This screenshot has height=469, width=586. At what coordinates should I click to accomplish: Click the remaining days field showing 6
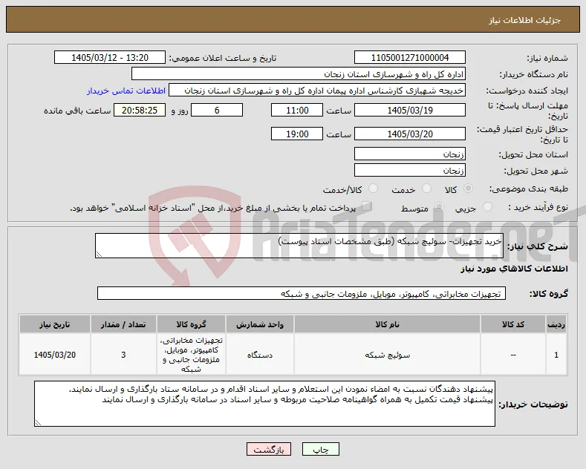217,110
